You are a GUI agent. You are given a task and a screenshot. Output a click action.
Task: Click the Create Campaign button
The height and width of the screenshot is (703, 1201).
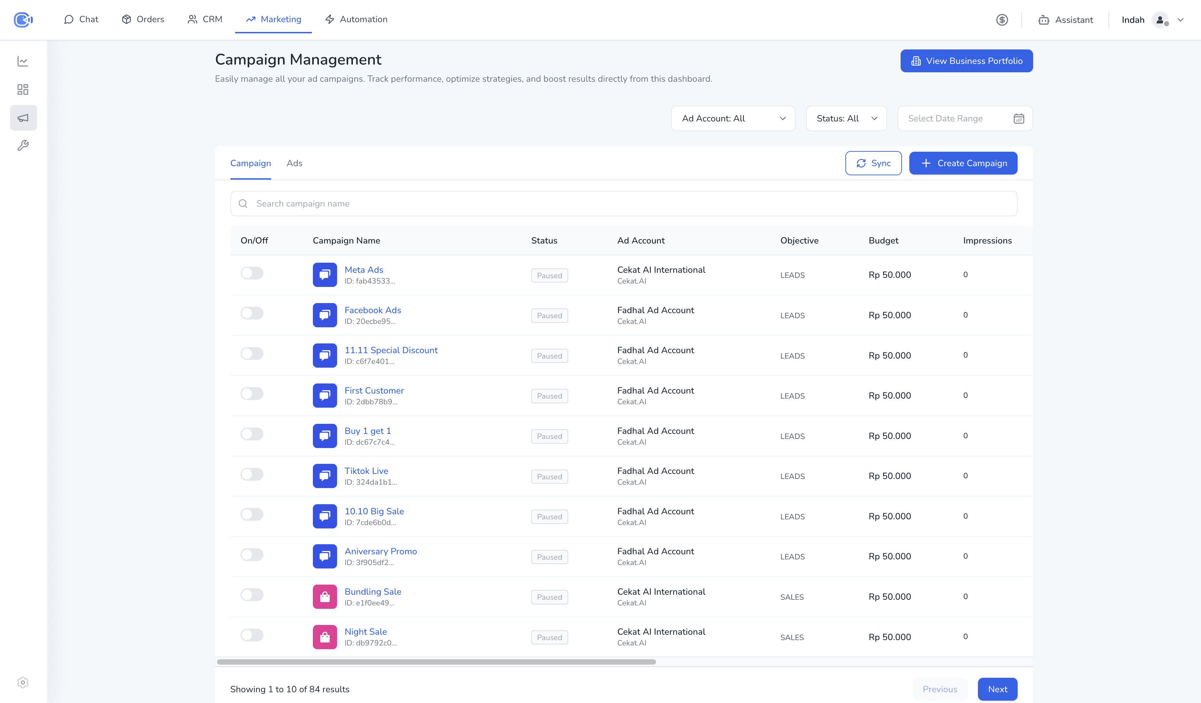pyautogui.click(x=963, y=163)
